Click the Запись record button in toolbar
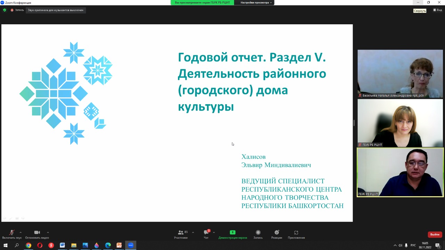The height and width of the screenshot is (250, 445). click(258, 234)
